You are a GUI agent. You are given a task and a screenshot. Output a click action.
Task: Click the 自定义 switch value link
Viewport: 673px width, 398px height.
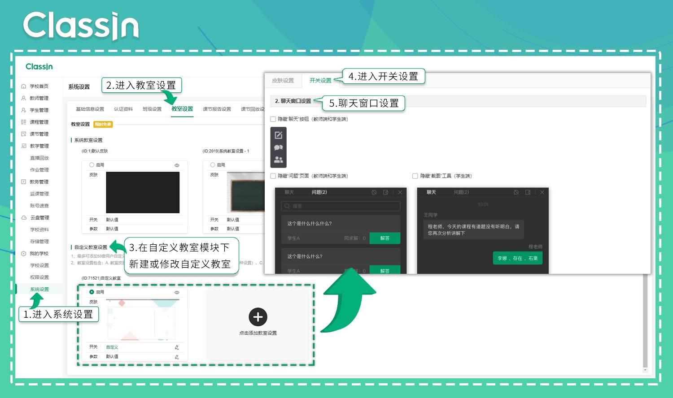coord(112,347)
